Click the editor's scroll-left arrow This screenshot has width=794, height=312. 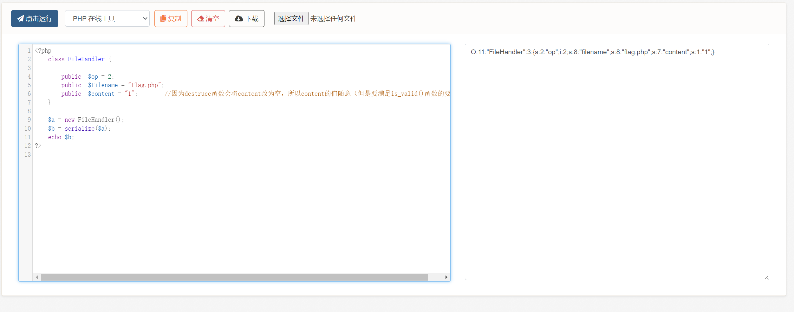[x=37, y=277]
